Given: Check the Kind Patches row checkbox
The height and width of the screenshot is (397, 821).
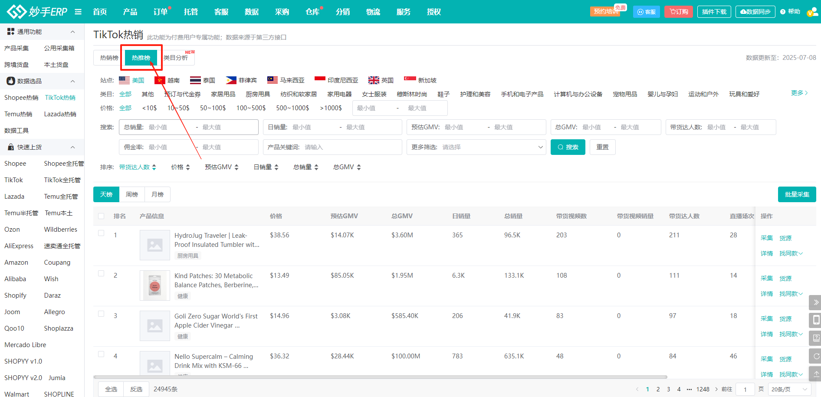Looking at the screenshot, I should pyautogui.click(x=101, y=273).
